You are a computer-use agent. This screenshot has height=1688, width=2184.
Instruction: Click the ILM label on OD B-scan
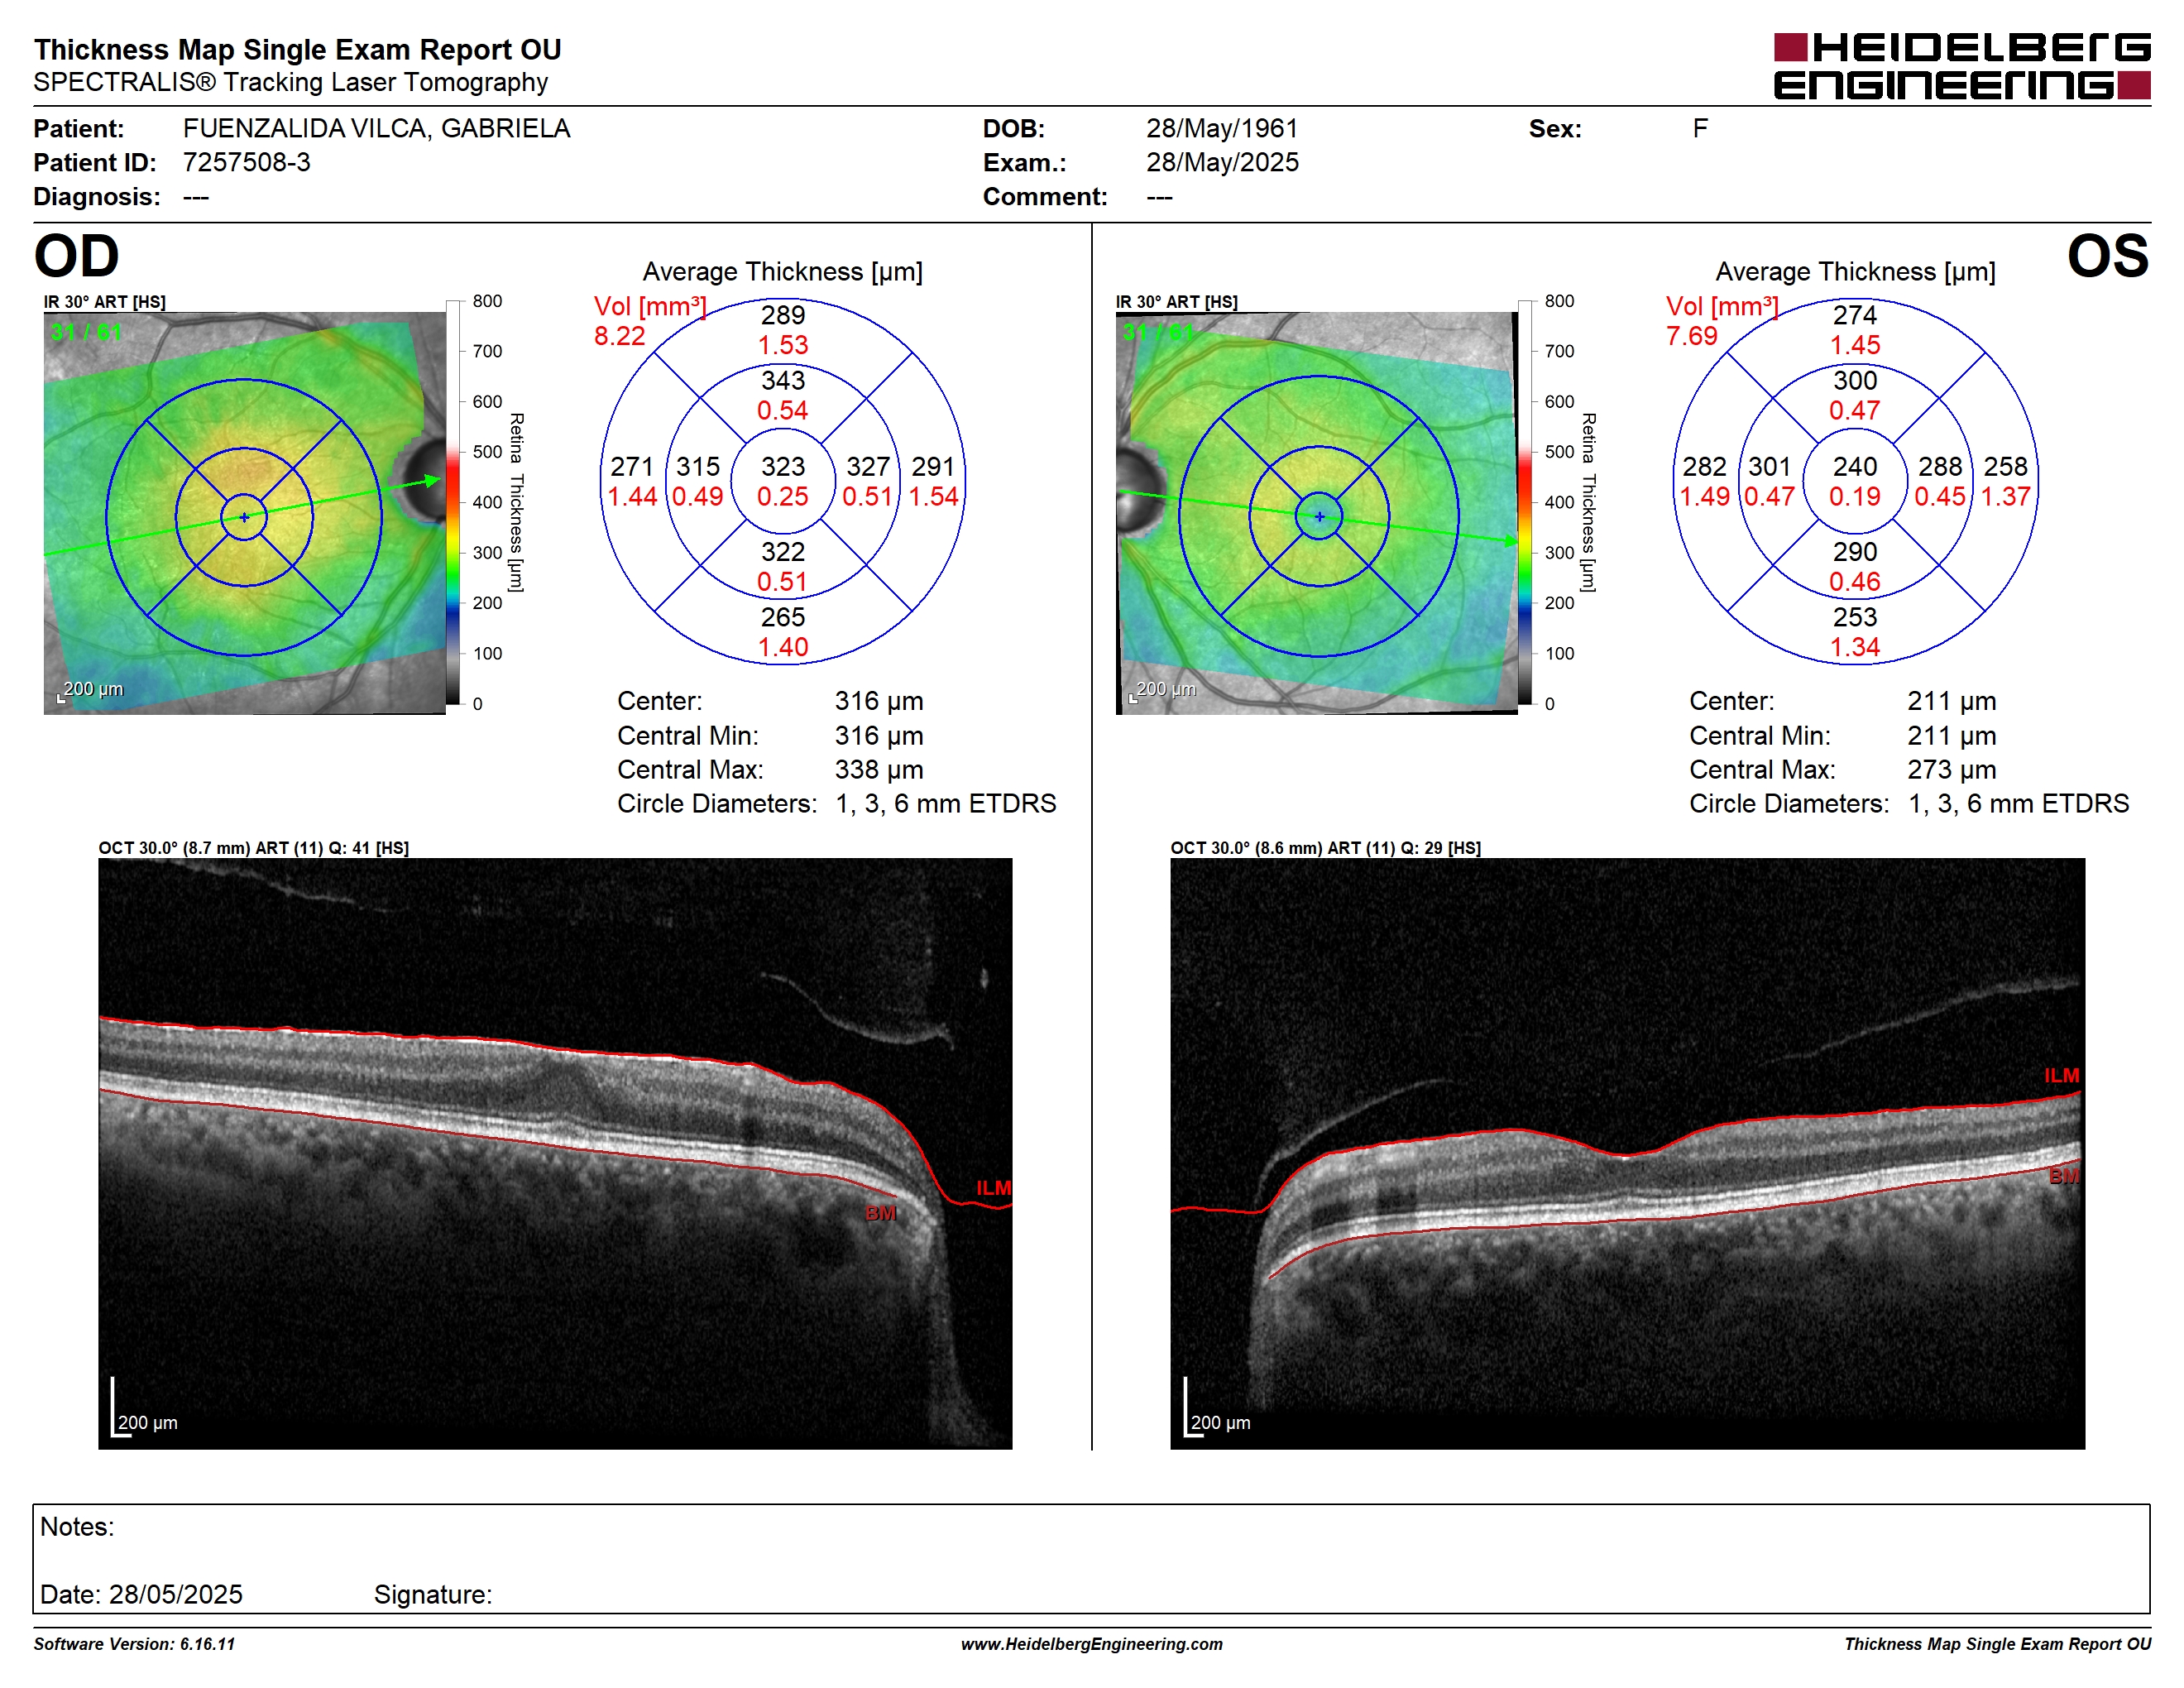coord(994,1188)
